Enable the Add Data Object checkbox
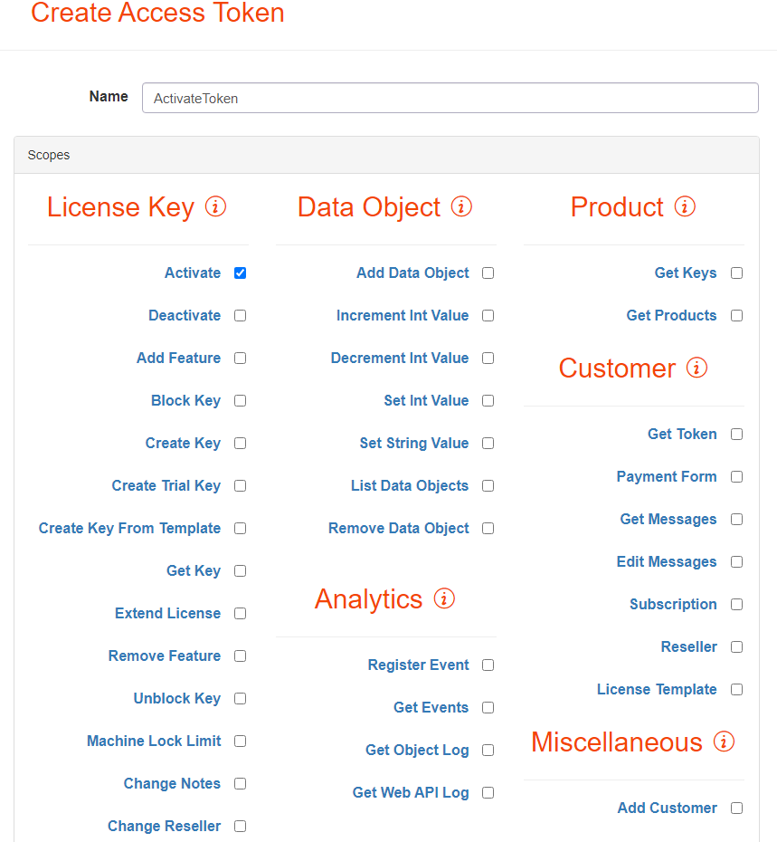Image resolution: width=777 pixels, height=842 pixels. 488,273
